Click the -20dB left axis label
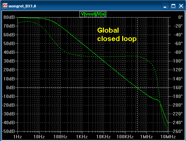This screenshot has width=186, height=141. [8, 105]
